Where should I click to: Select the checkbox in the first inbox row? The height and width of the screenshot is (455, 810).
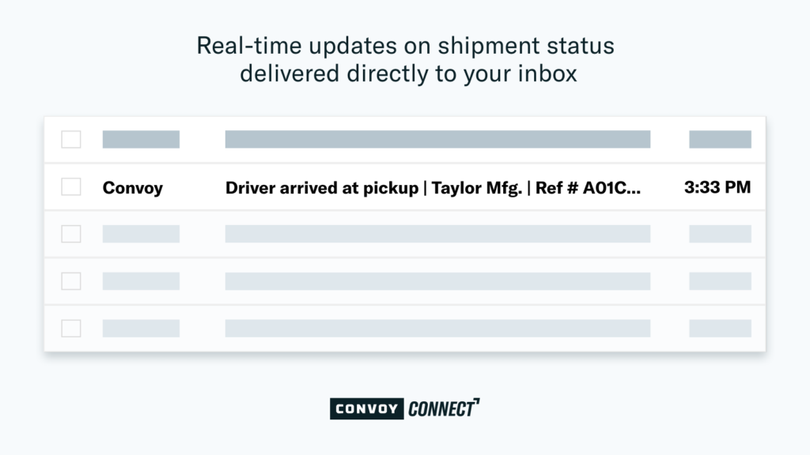coord(70,139)
